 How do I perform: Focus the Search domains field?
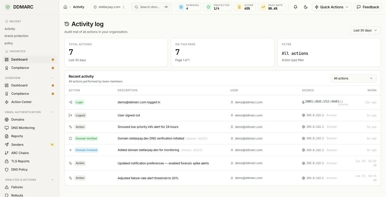tap(152, 7)
